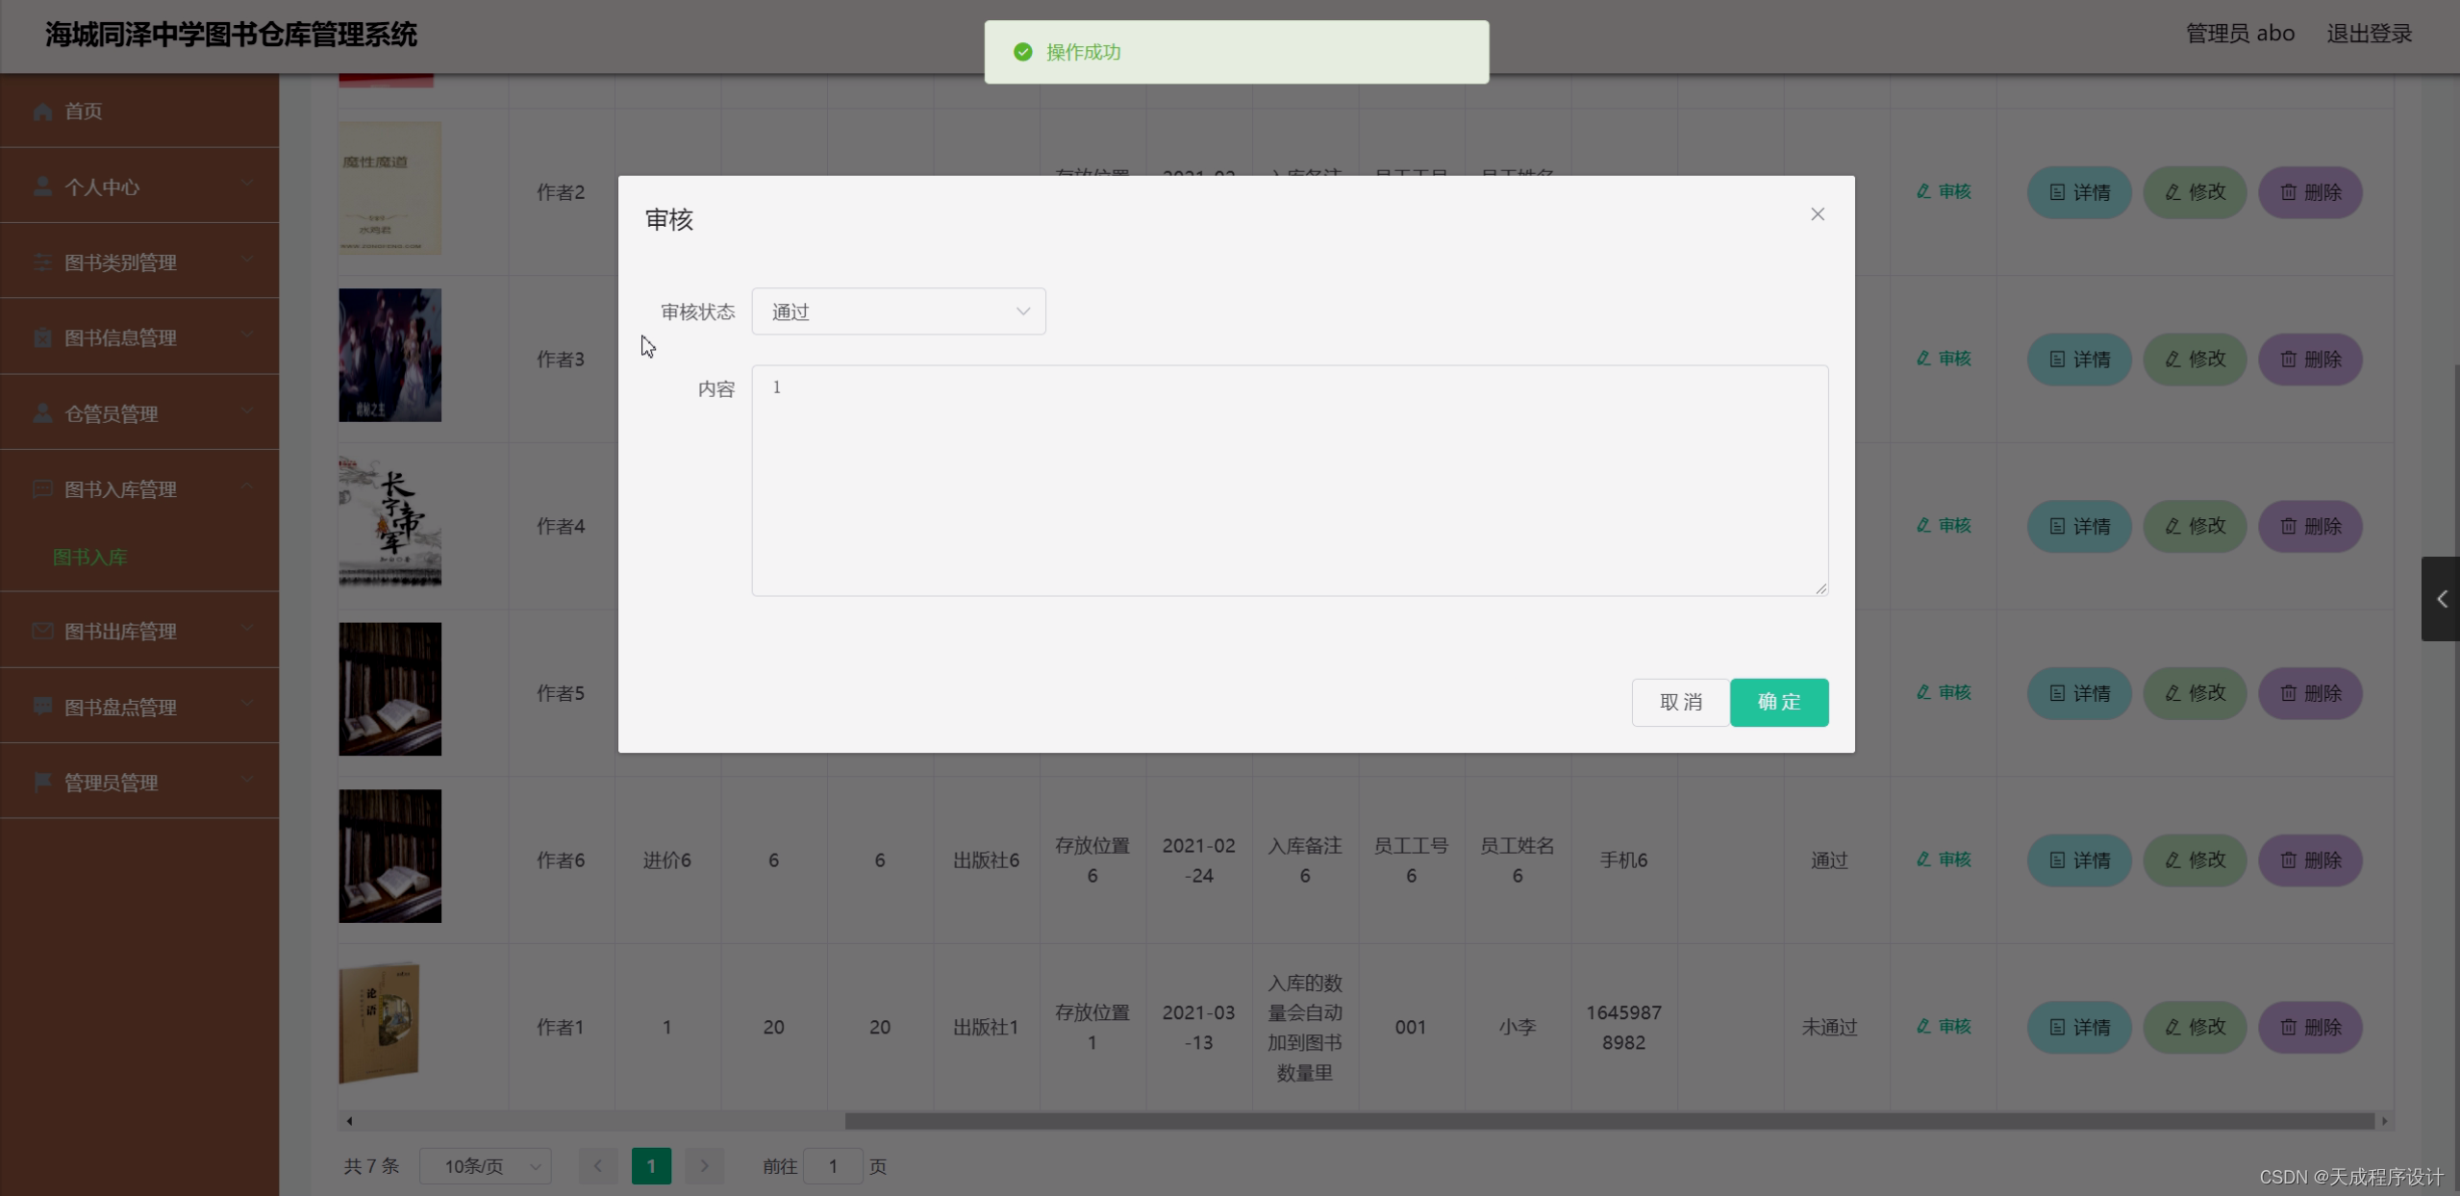Open the 审核状态 dropdown showing 通过
Image resolution: width=2460 pixels, height=1196 pixels.
point(897,311)
